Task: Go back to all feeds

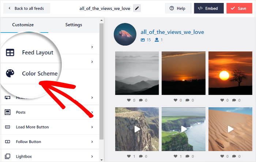Action: tap(27, 8)
